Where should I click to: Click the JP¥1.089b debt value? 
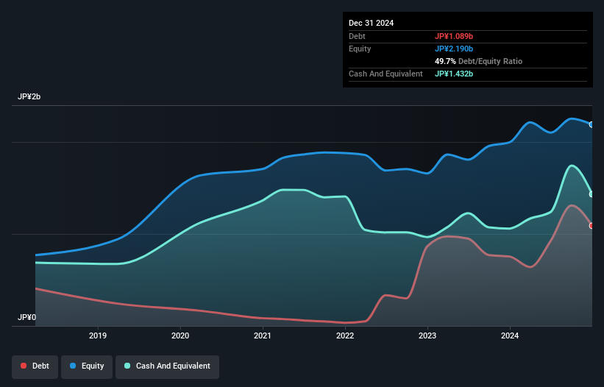pyautogui.click(x=454, y=36)
